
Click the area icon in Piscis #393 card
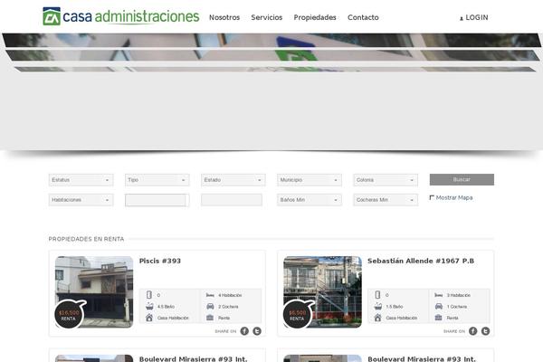pos(149,295)
